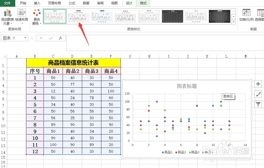264x168 pixels.
Task: Open the 公式 ribbon tab
Action: pyautogui.click(x=72, y=3)
